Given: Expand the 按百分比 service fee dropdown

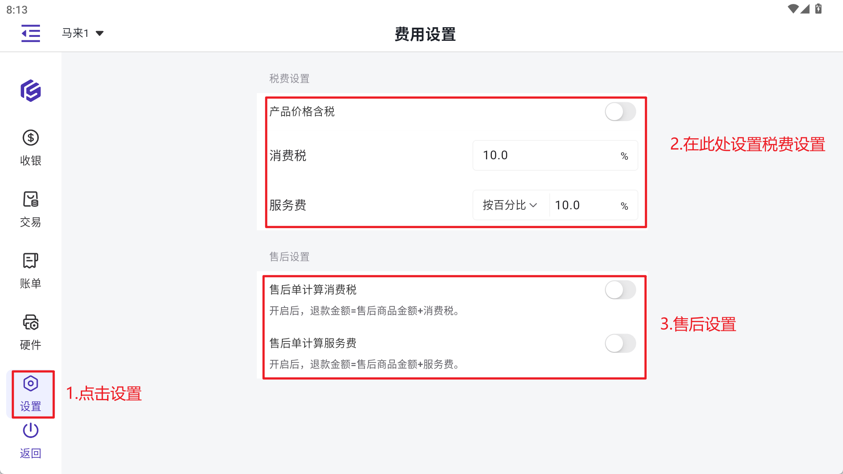Looking at the screenshot, I should 510,205.
